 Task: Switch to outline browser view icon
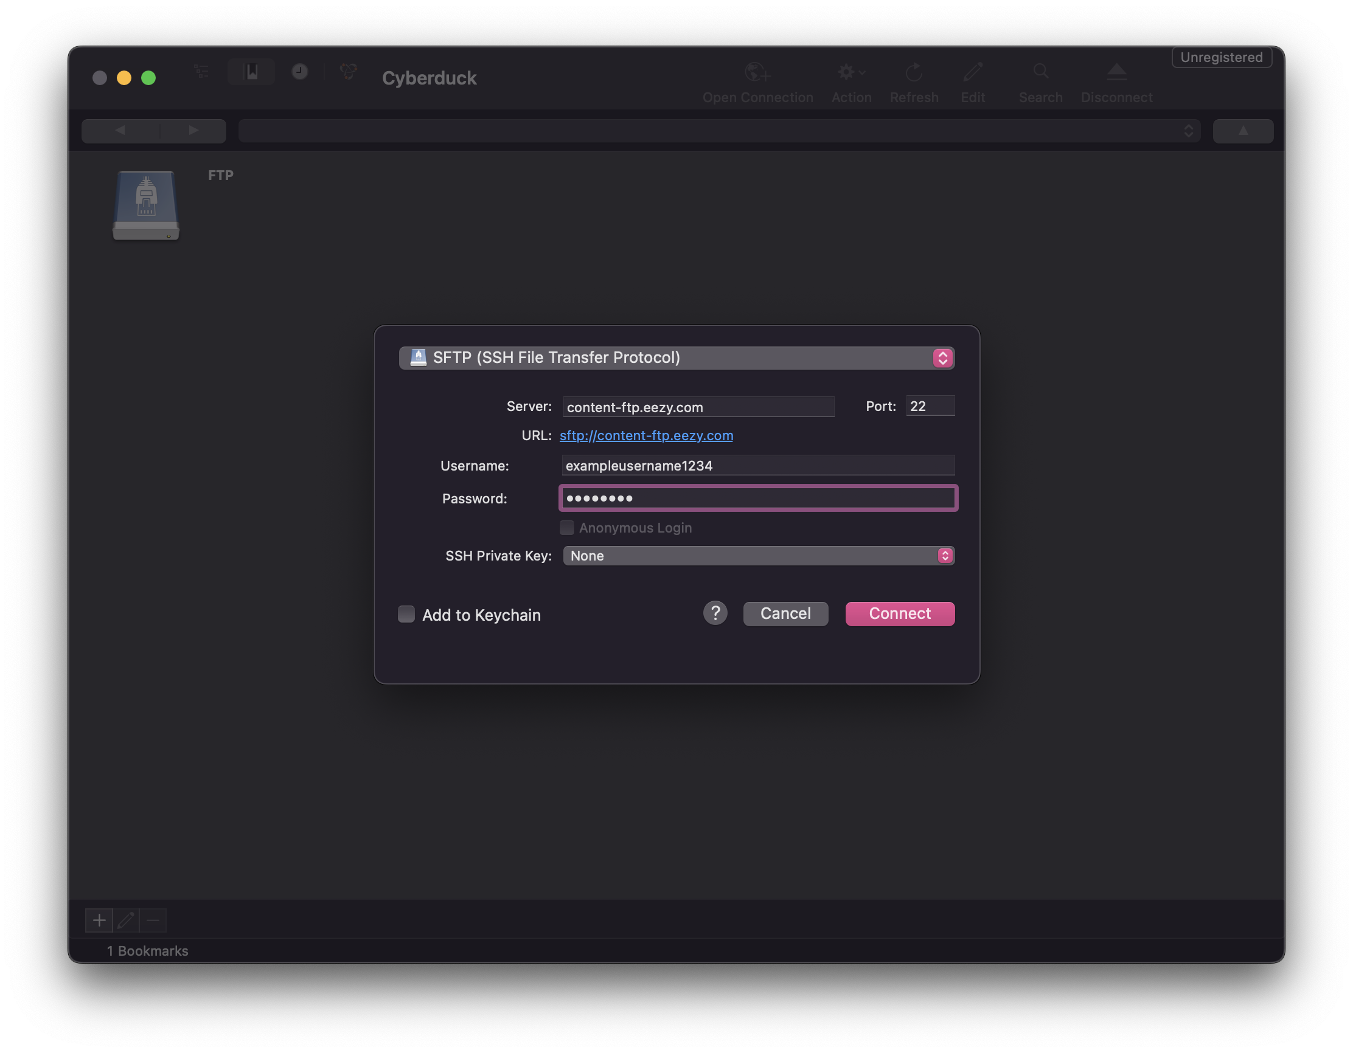click(x=201, y=72)
